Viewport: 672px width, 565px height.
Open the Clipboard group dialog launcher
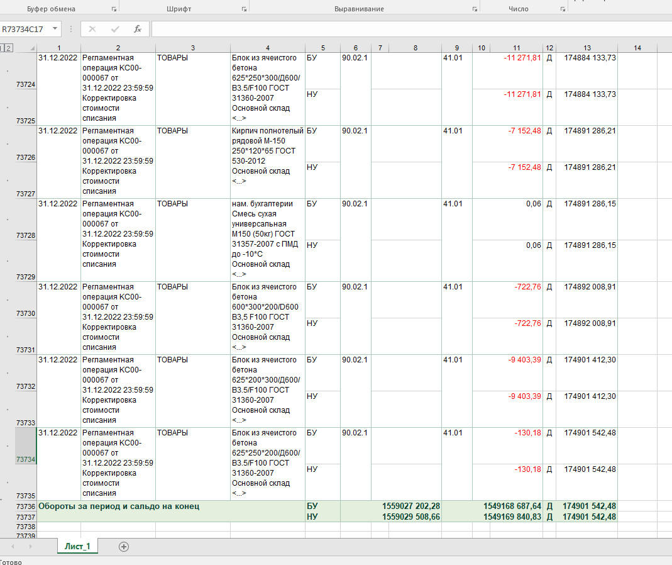point(114,9)
